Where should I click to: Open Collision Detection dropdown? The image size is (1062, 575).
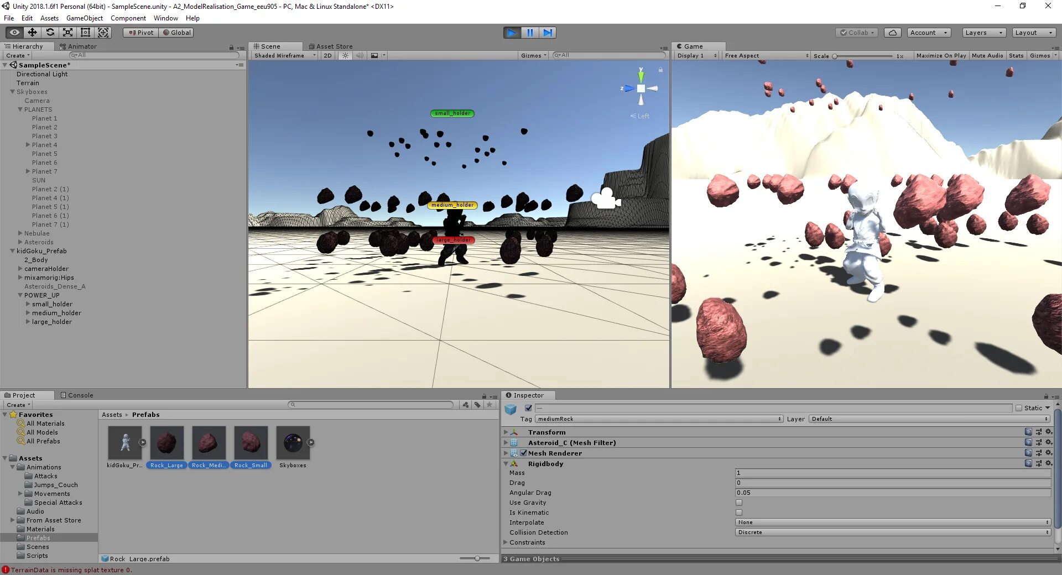(893, 532)
